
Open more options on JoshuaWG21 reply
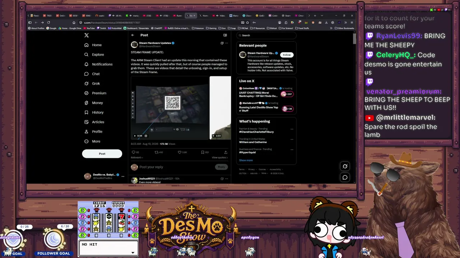pyautogui.click(x=226, y=178)
